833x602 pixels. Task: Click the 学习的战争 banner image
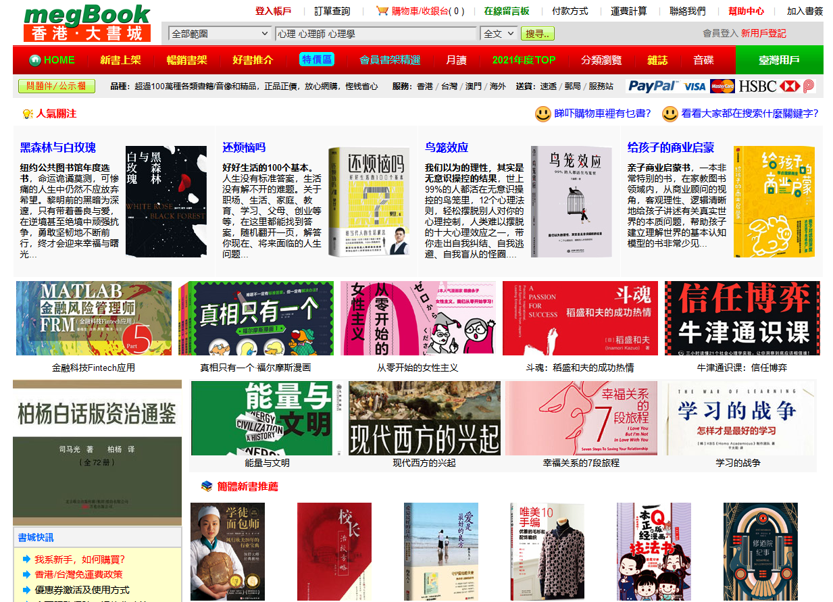738,418
